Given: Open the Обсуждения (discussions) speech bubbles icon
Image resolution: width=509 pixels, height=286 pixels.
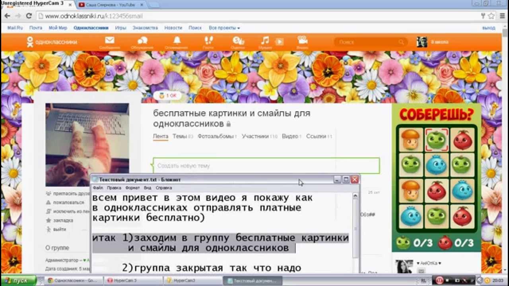Looking at the screenshot, I should [x=142, y=40].
